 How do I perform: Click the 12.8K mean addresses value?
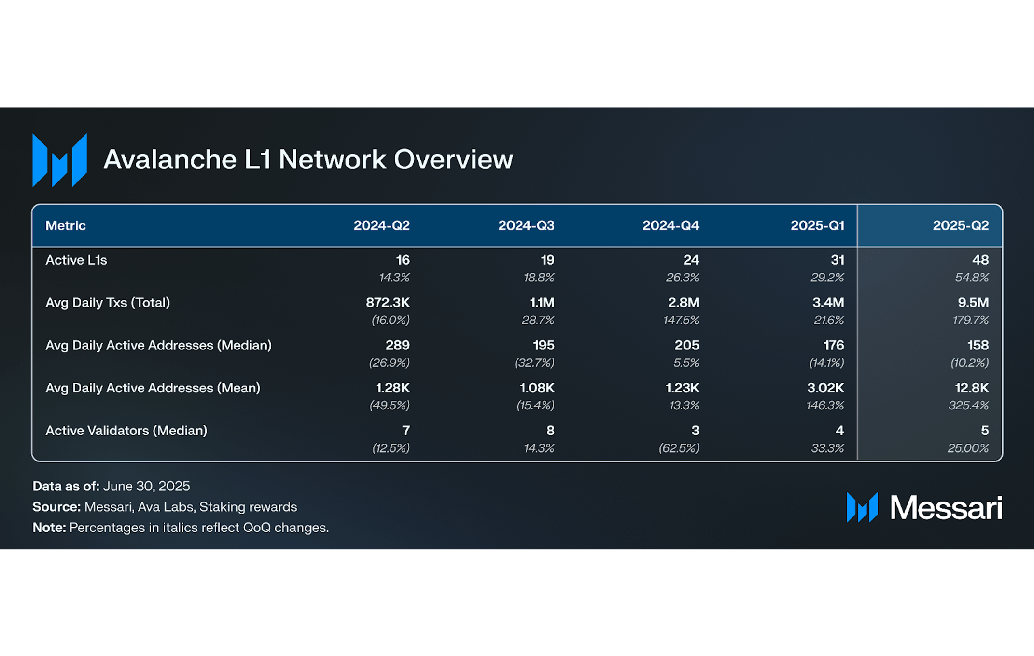click(x=972, y=388)
